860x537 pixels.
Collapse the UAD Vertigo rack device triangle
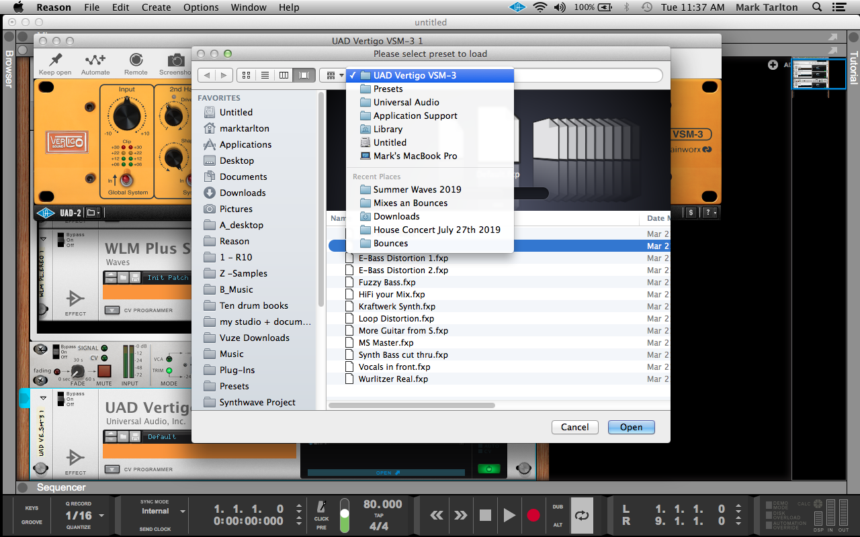point(43,398)
